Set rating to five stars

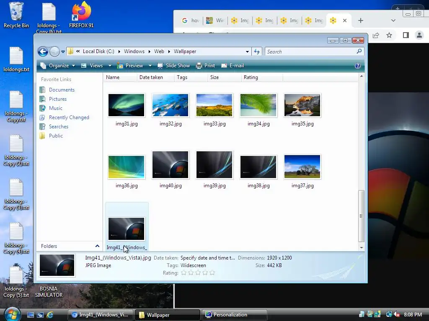click(x=212, y=273)
